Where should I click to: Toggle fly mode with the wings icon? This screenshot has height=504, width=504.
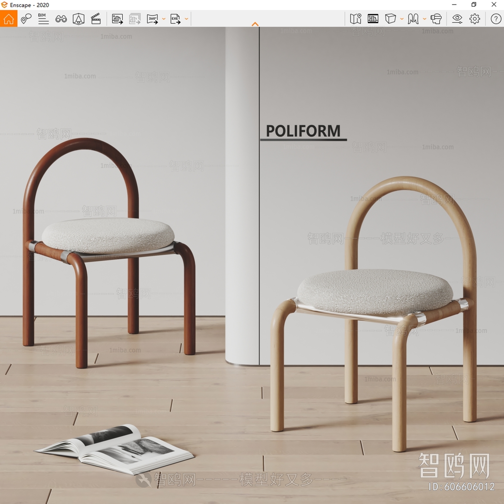(413, 19)
